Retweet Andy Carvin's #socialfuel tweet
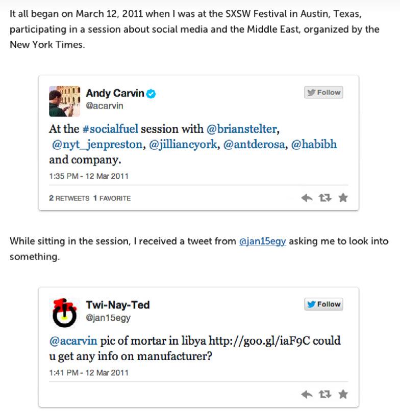Viewport: 400px width, 417px height. tap(324, 198)
